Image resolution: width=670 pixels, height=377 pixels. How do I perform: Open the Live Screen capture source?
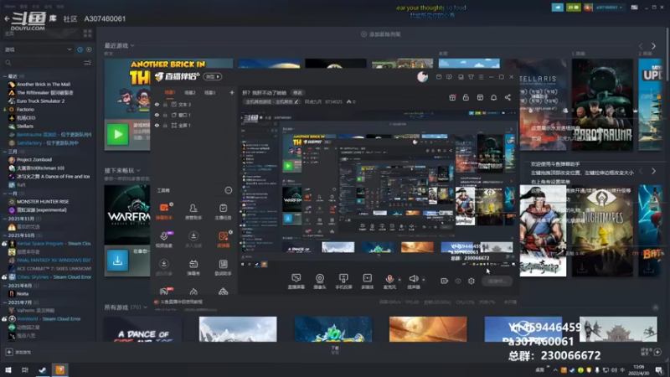pyautogui.click(x=296, y=281)
